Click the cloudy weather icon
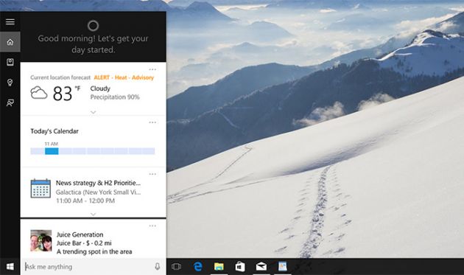The height and width of the screenshot is (275, 464). [39, 93]
